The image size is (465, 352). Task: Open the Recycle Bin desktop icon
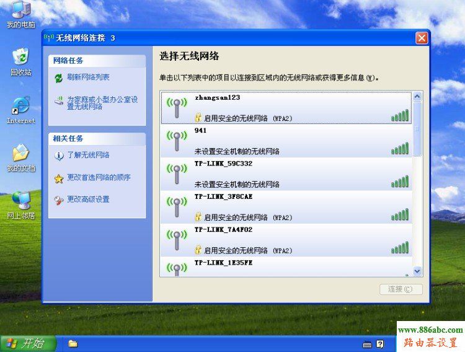point(20,62)
